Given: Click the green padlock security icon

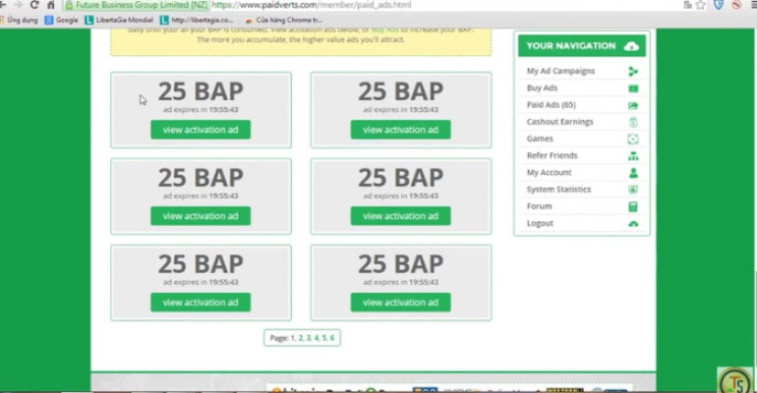Looking at the screenshot, I should pyautogui.click(x=69, y=5).
